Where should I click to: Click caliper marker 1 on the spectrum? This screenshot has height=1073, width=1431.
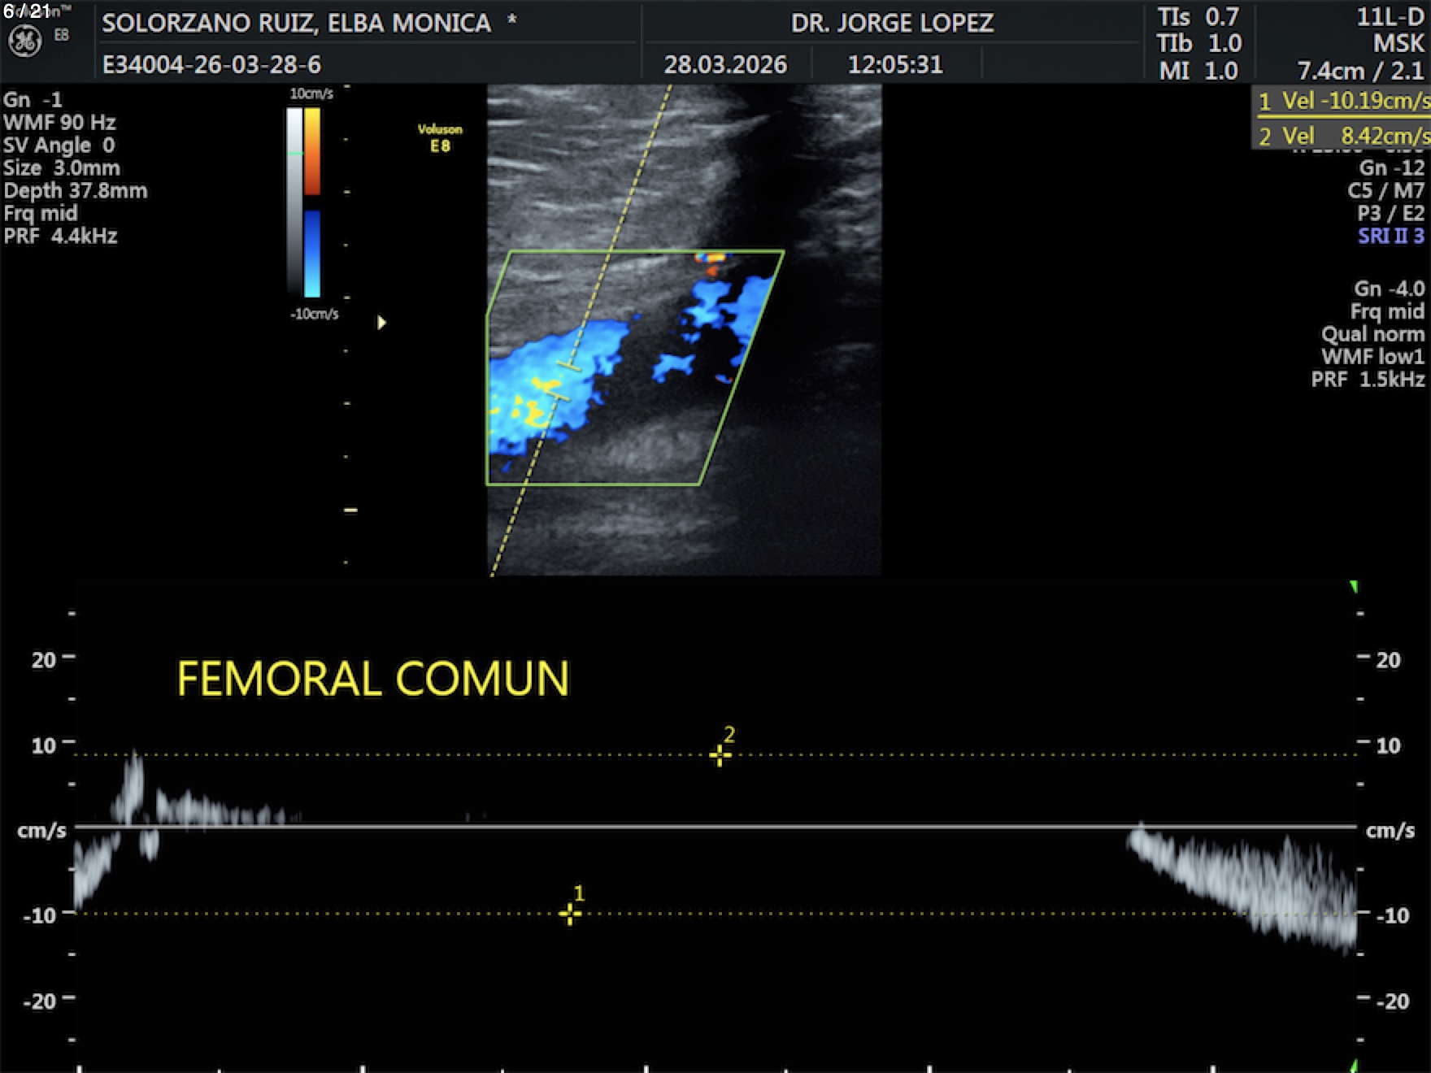(x=570, y=914)
